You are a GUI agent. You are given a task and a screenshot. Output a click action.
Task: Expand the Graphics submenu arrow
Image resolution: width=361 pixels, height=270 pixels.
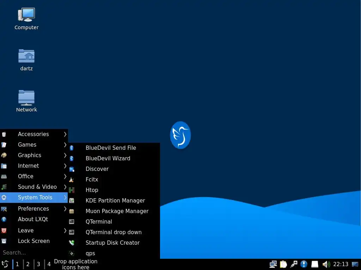[65, 155]
